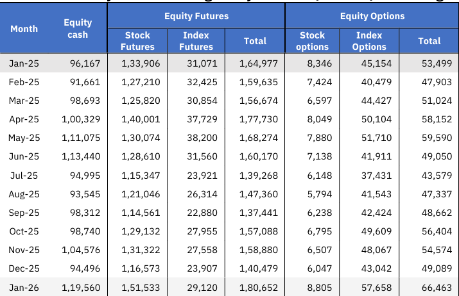The width and height of the screenshot is (459, 296).
Task: Click the Equity Futures group header
Action: pos(196,16)
